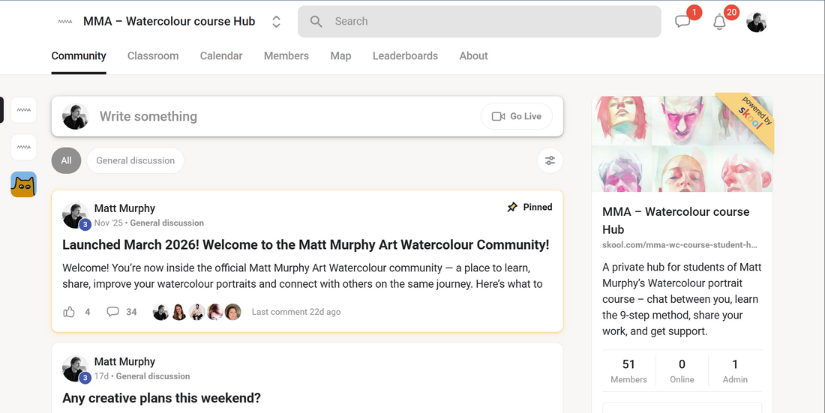
Task: Select the All filter chip
Action: coord(66,160)
